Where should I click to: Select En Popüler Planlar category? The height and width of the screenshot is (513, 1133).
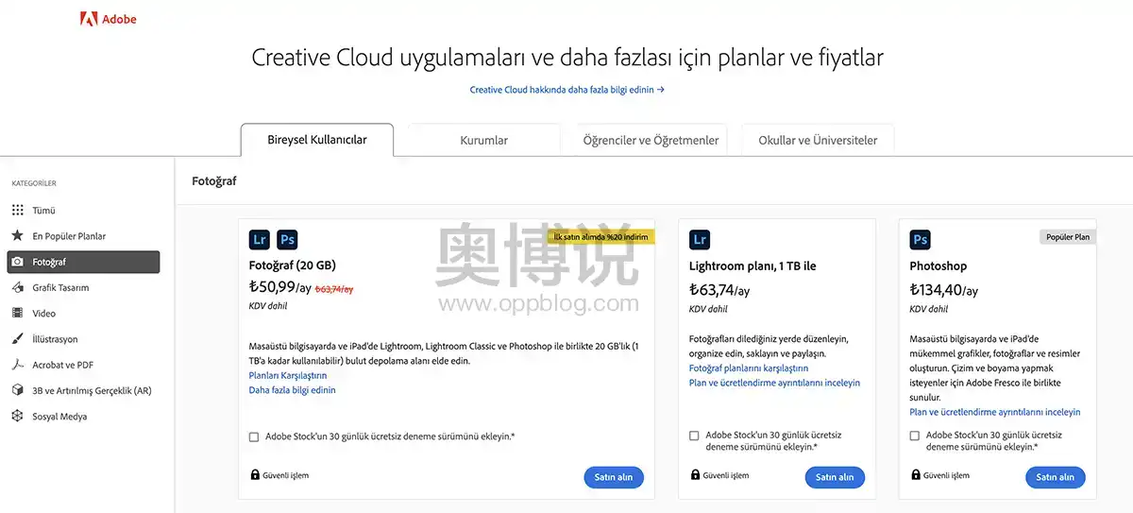pos(69,236)
